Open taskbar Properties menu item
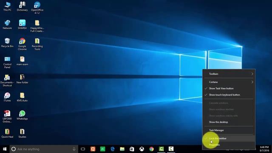Image resolution: width=272 pixels, height=153 pixels. pos(229,145)
